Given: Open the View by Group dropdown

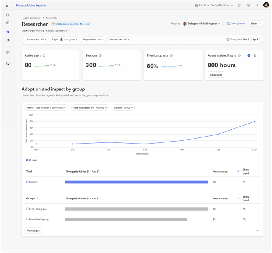Looking at the screenshot, I should (x=123, y=108).
